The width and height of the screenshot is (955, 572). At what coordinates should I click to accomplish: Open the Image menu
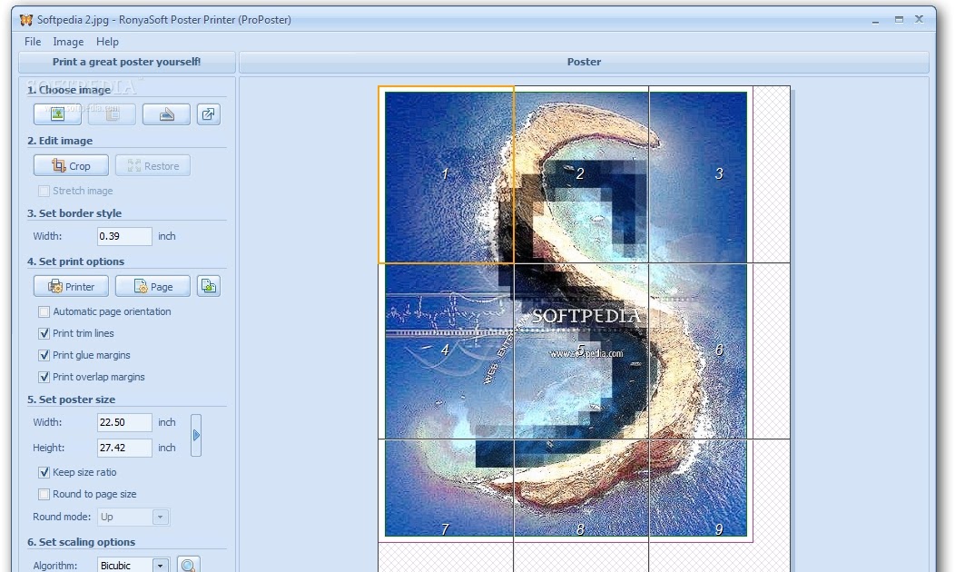click(68, 42)
